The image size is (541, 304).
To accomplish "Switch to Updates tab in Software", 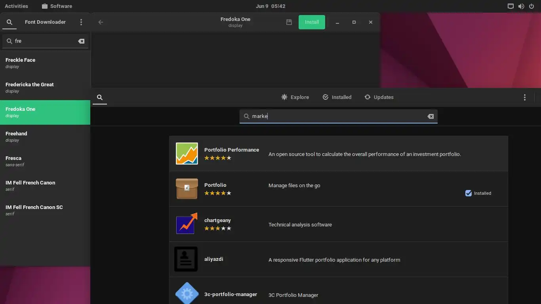I will pyautogui.click(x=379, y=97).
